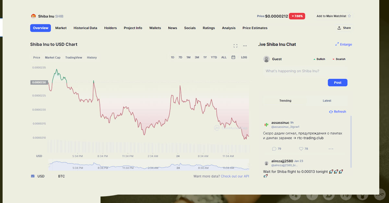Image resolution: width=389 pixels, height=203 pixels.
Task: Select the 1D time range
Action: tap(172, 57)
